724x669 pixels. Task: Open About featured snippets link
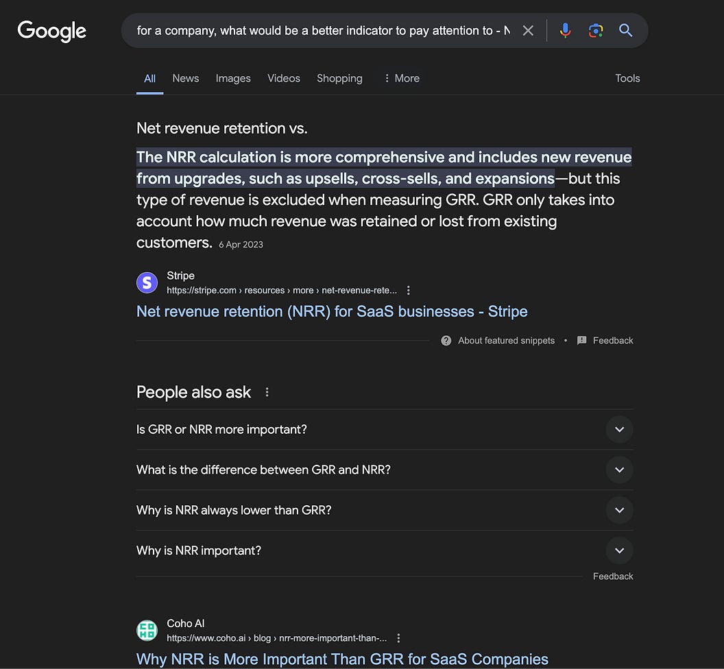pos(506,341)
